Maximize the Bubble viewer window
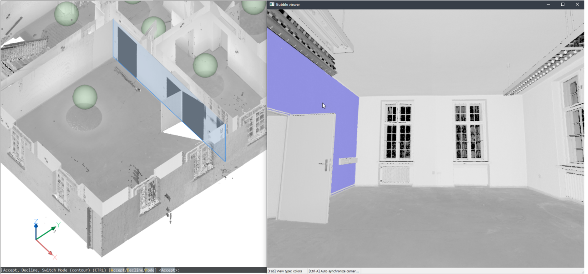This screenshot has height=274, width=588. point(563,5)
